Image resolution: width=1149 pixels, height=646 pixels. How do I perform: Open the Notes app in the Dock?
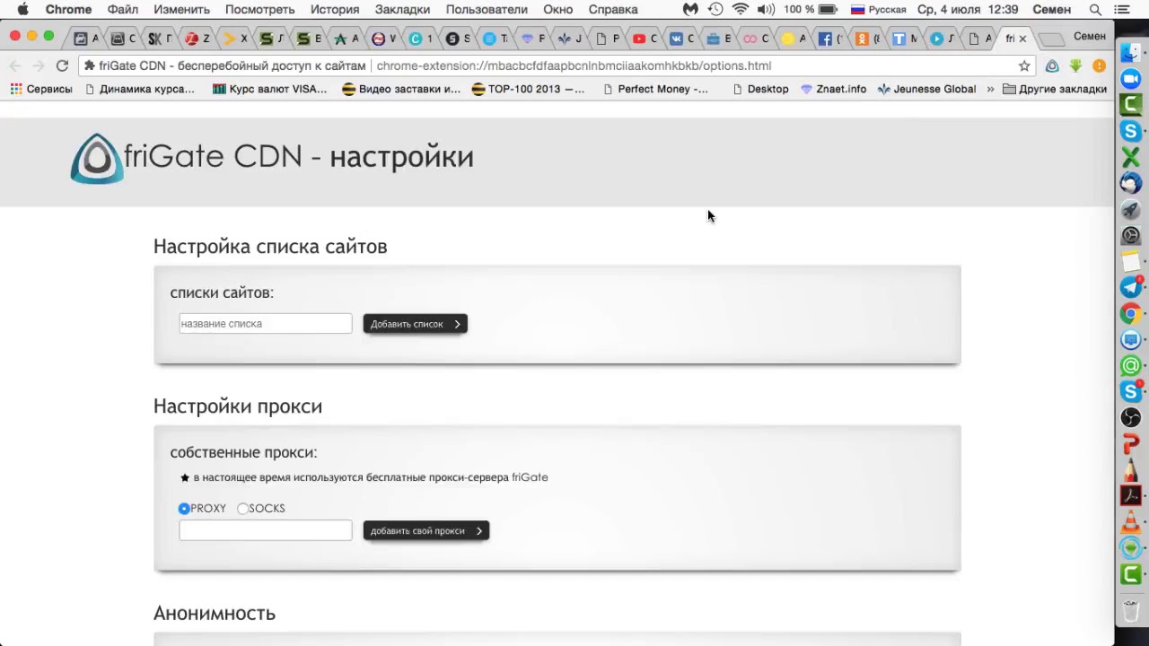tap(1131, 261)
